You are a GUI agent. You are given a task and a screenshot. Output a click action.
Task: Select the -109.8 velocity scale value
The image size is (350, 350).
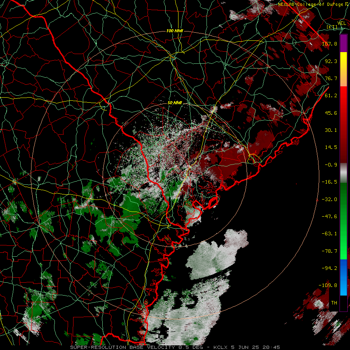pyautogui.click(x=328, y=285)
